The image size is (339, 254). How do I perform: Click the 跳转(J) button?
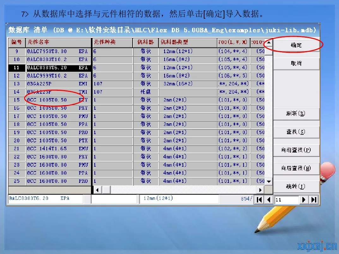(x=296, y=186)
